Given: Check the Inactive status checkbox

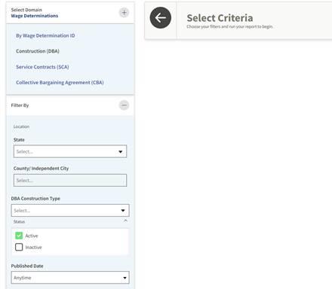Looking at the screenshot, I should (x=19, y=247).
